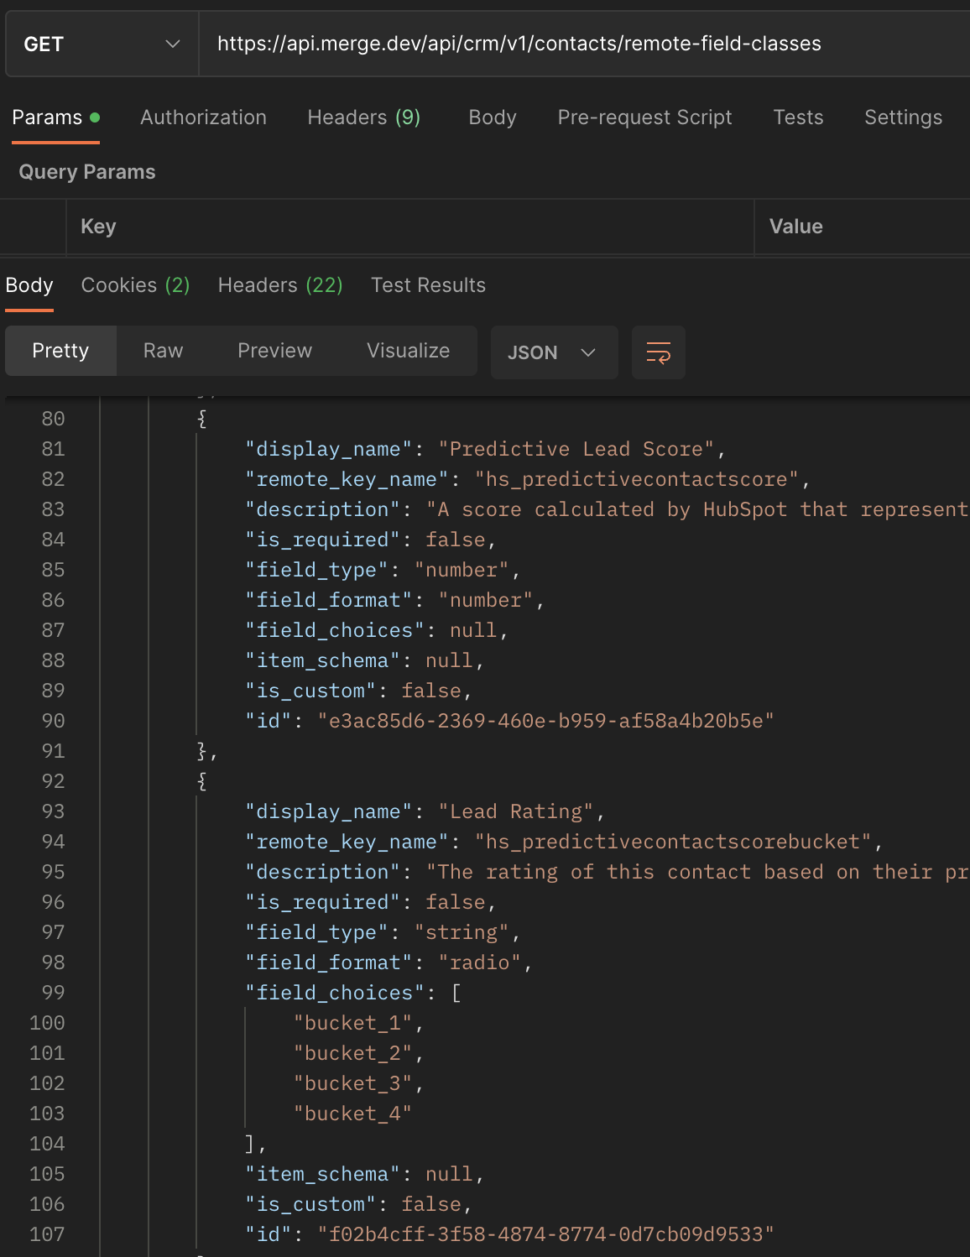Open the request Settings tab

tap(903, 117)
